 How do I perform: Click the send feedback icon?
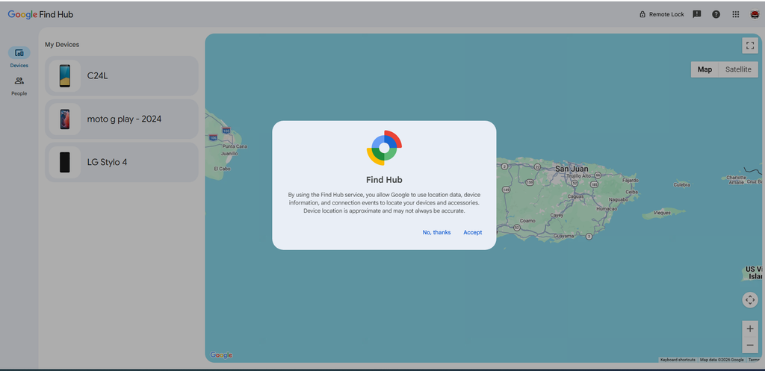click(x=697, y=14)
